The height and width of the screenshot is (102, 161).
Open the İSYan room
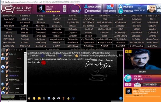click(x=105, y=36)
